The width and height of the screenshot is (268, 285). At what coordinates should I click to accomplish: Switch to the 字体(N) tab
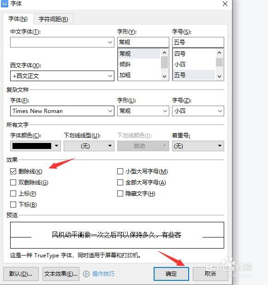coord(18,19)
